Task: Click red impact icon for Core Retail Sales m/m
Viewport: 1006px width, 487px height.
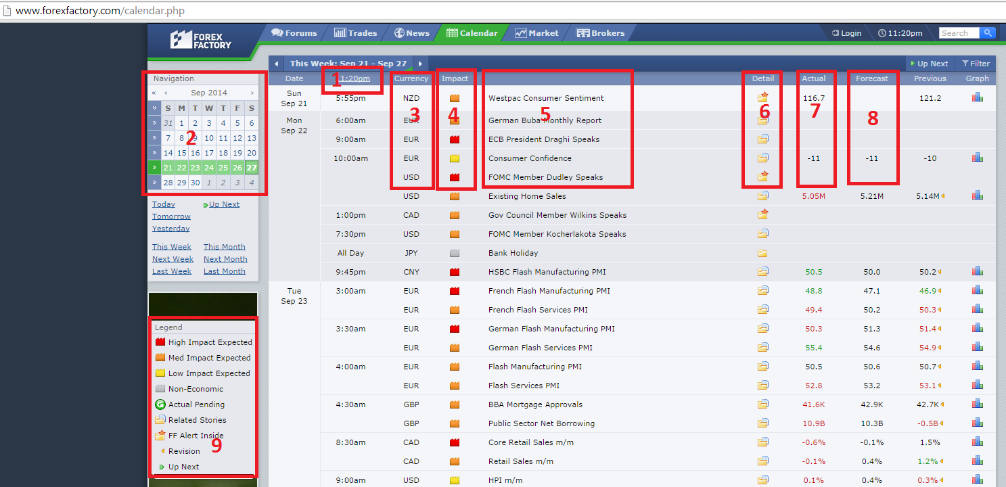Action: pyautogui.click(x=455, y=442)
